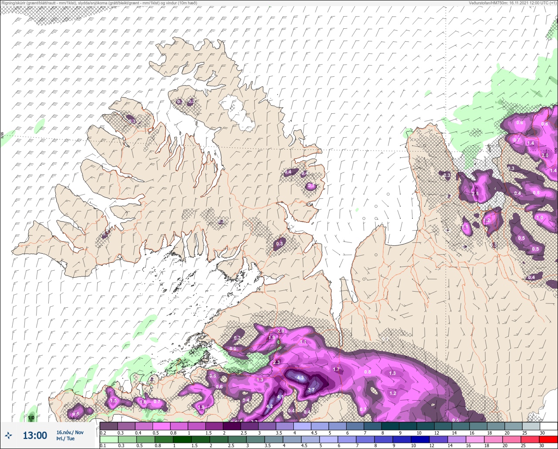Click the 2.3 precipitation value on the map
This screenshot has height=449, width=558.
click(276, 362)
